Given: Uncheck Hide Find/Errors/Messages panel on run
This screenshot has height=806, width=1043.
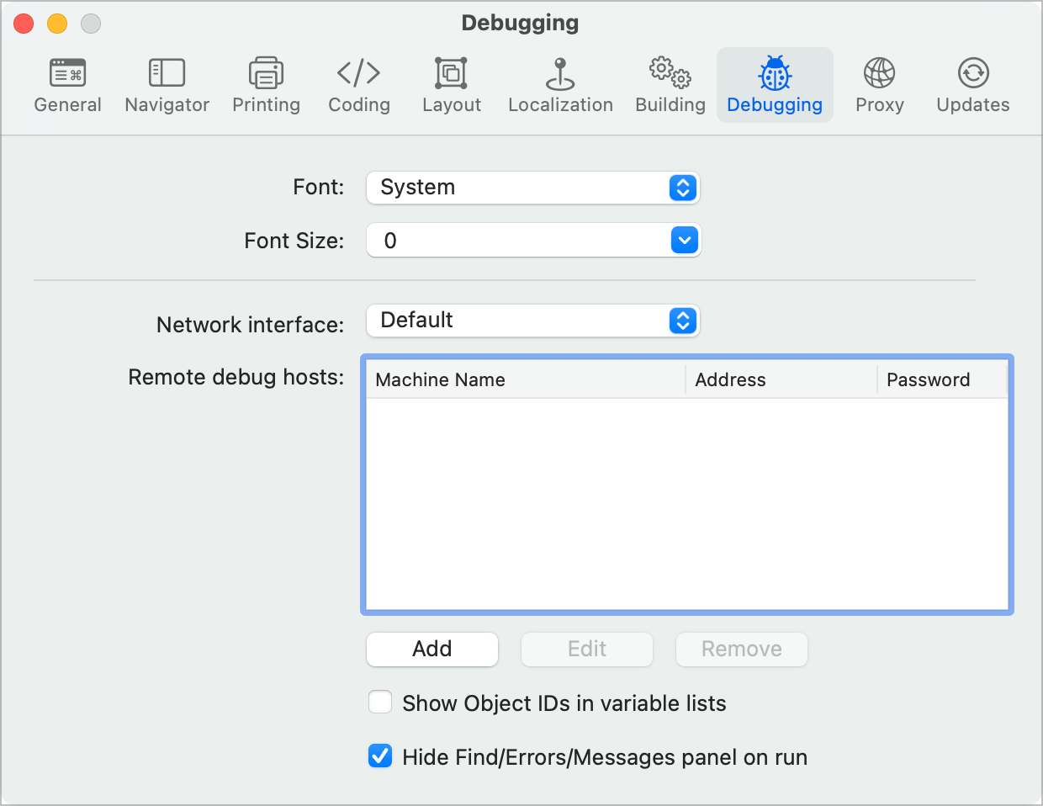Looking at the screenshot, I should (x=380, y=756).
